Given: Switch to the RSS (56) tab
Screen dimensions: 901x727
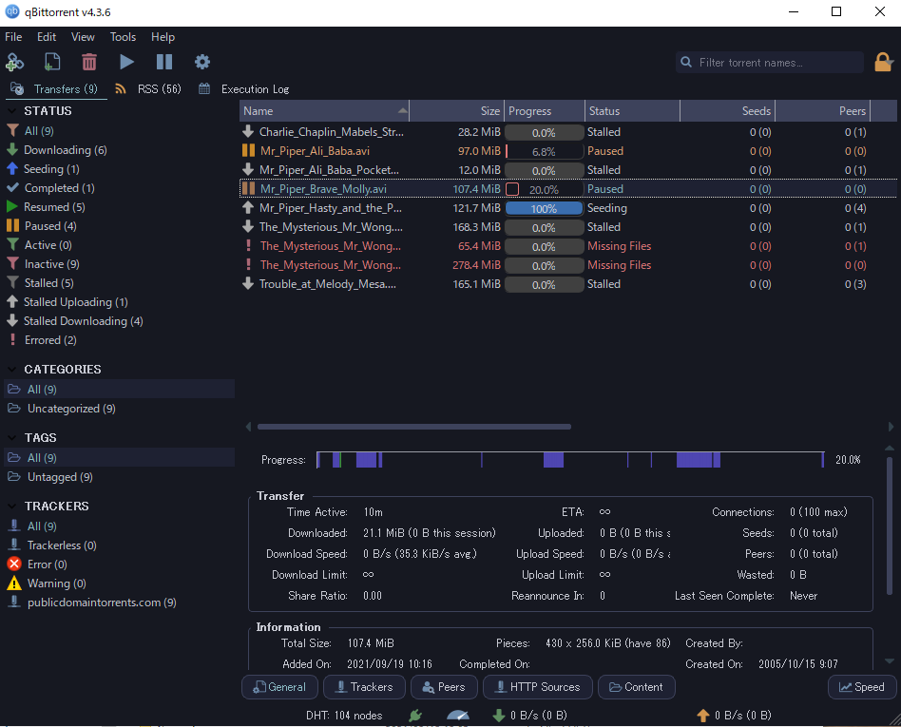Looking at the screenshot, I should [x=149, y=89].
